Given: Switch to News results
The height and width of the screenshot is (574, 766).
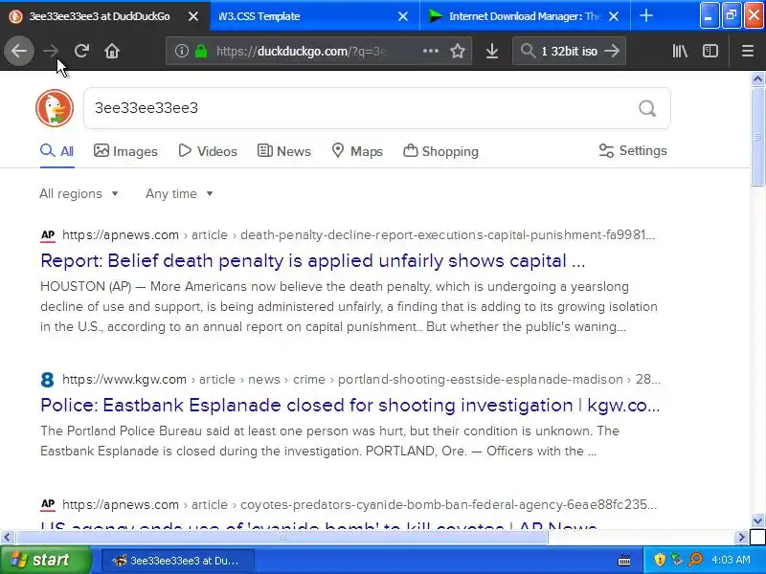Looking at the screenshot, I should [283, 151].
